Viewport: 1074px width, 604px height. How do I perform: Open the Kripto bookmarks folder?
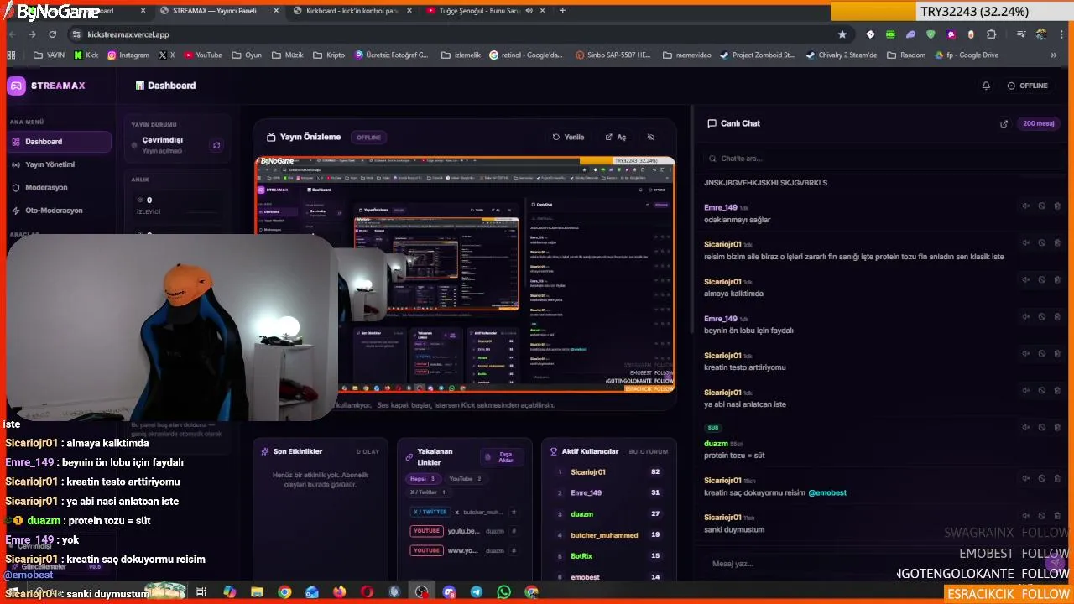point(328,55)
